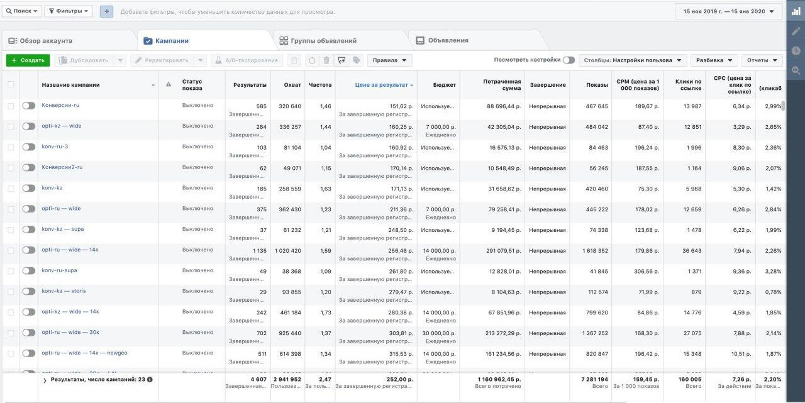Open the clock history panel in right sidebar
Viewport: 805px width, 403px height.
tap(796, 51)
